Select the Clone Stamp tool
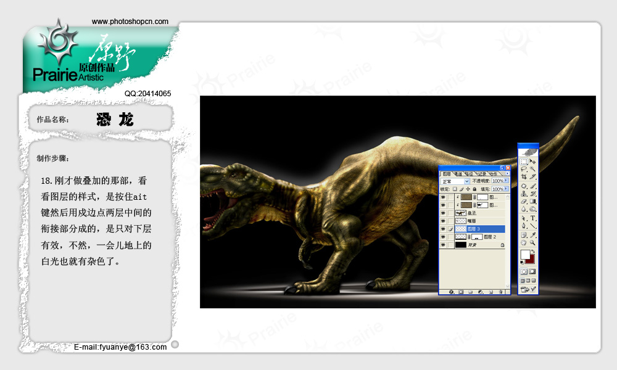The image size is (617, 370). [524, 194]
